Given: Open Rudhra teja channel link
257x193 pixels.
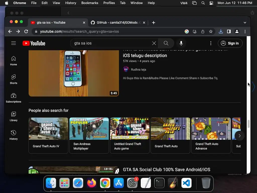Looking at the screenshot, I should [138, 70].
